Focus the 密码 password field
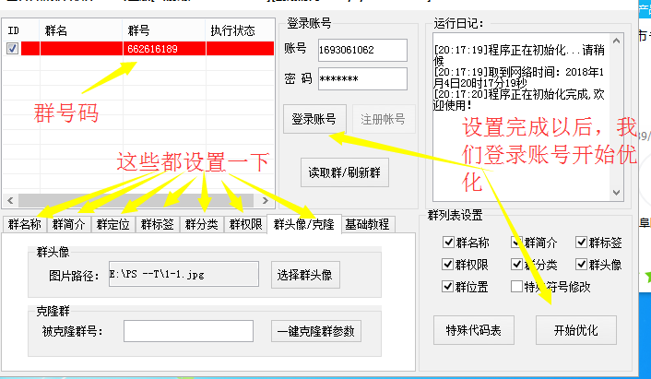Screen dimensions: 651x379 point(362,78)
